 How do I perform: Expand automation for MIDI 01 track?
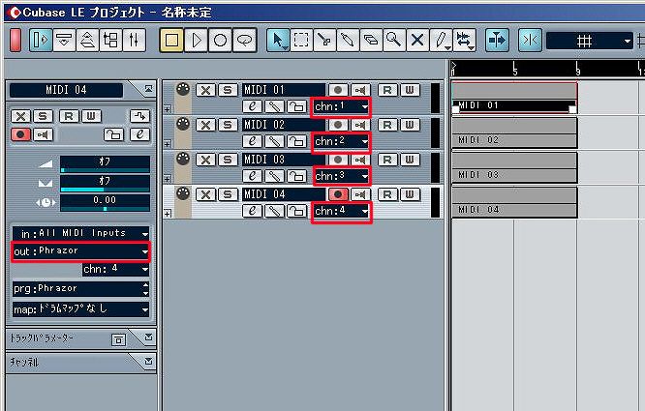pos(168,109)
